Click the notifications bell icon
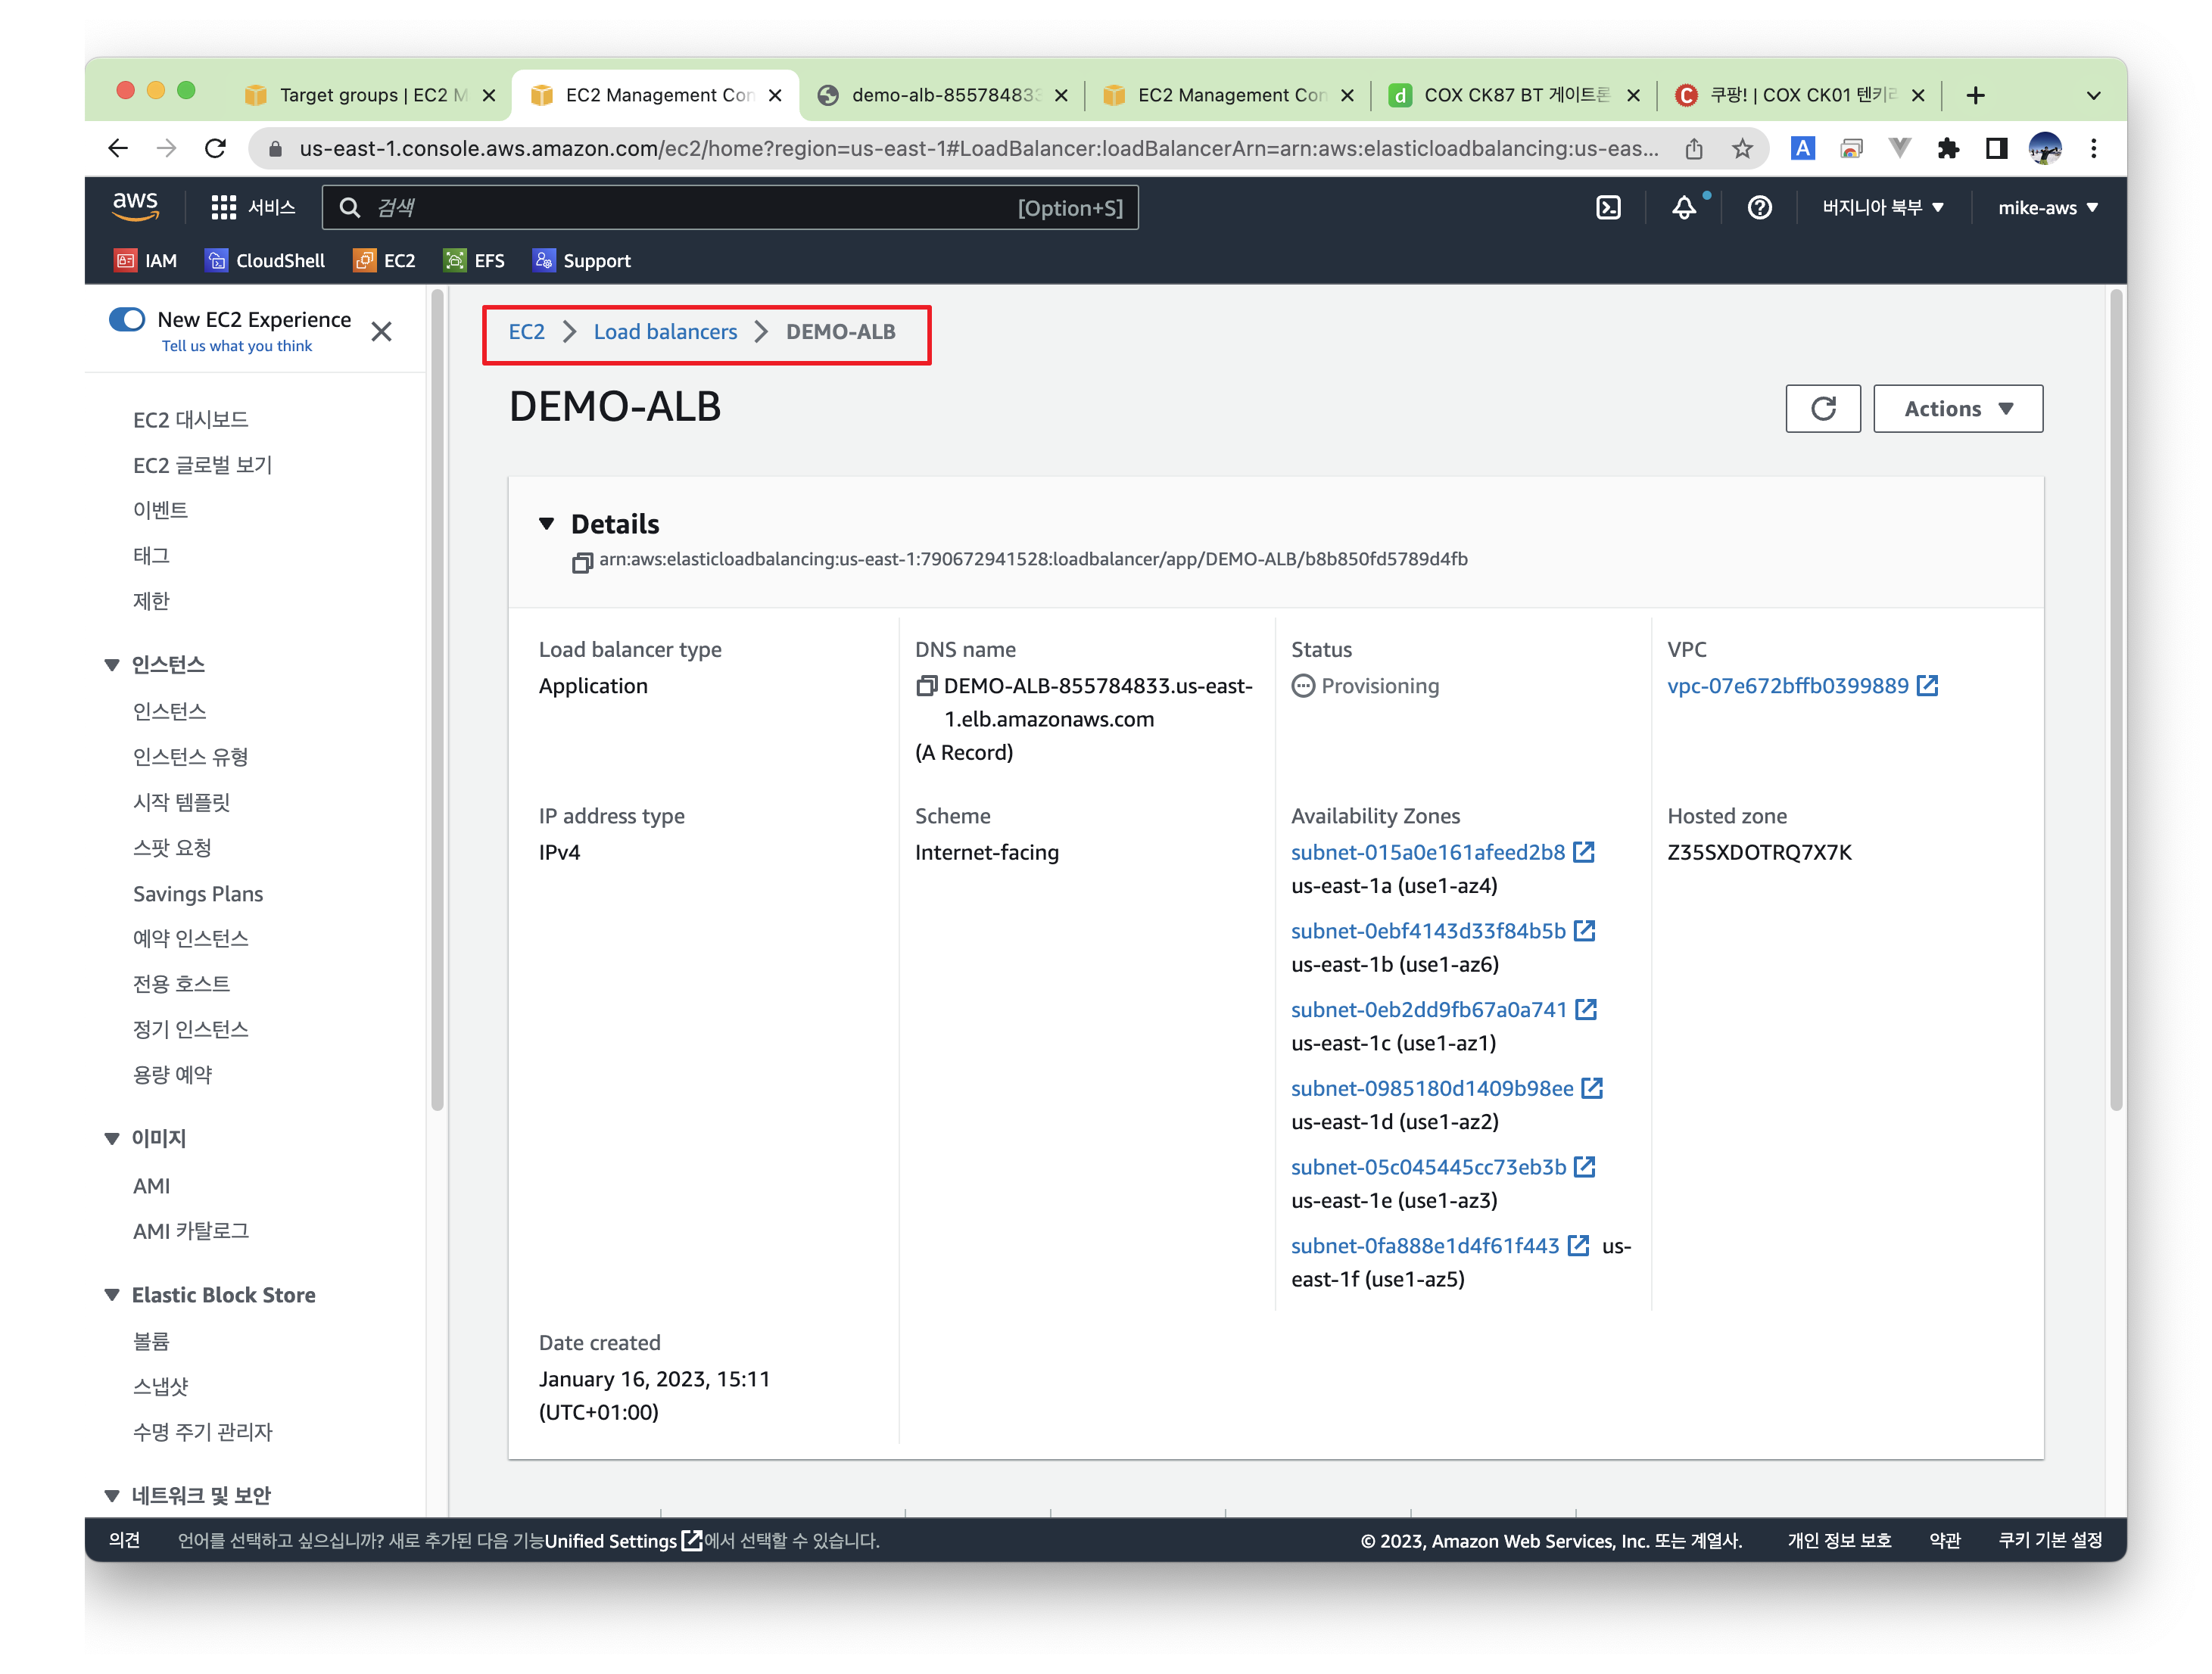2212x1674 pixels. click(x=1684, y=208)
